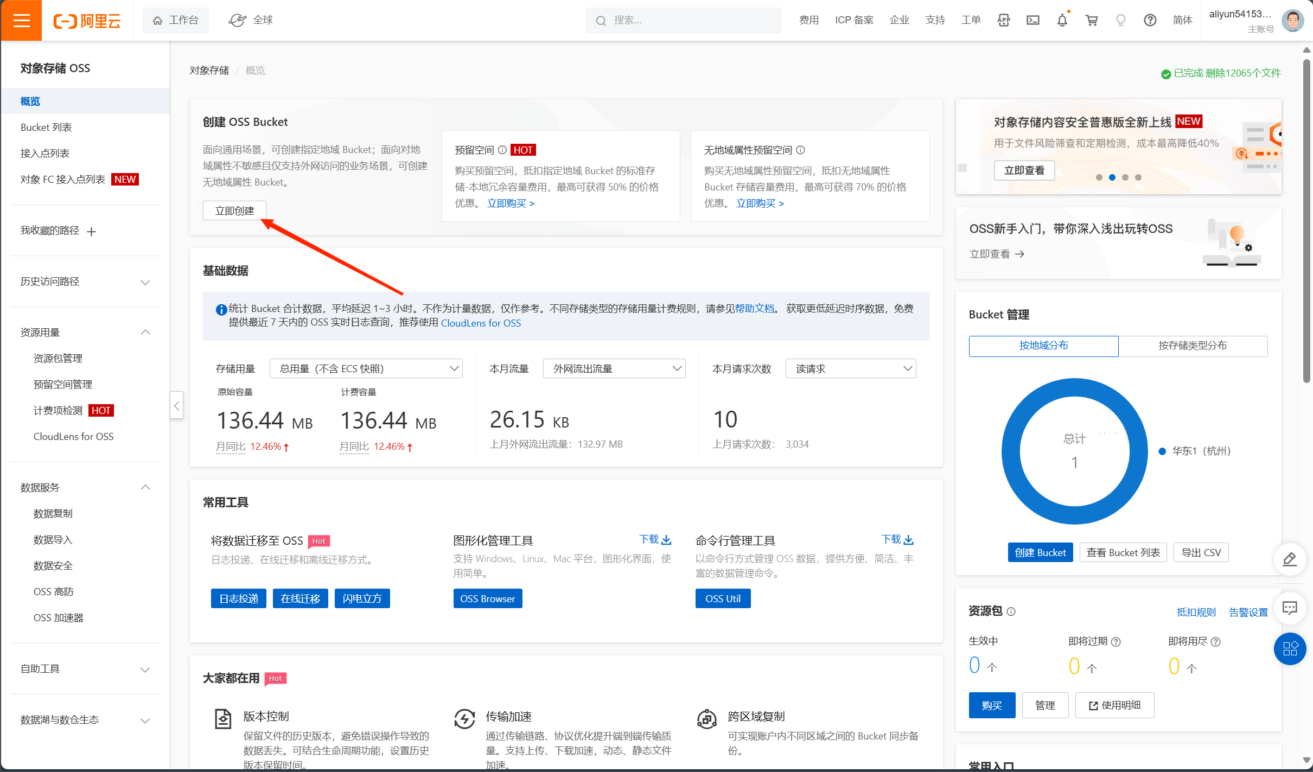This screenshot has width=1313, height=772.
Task: Click the notification bell icon
Action: tap(1062, 21)
